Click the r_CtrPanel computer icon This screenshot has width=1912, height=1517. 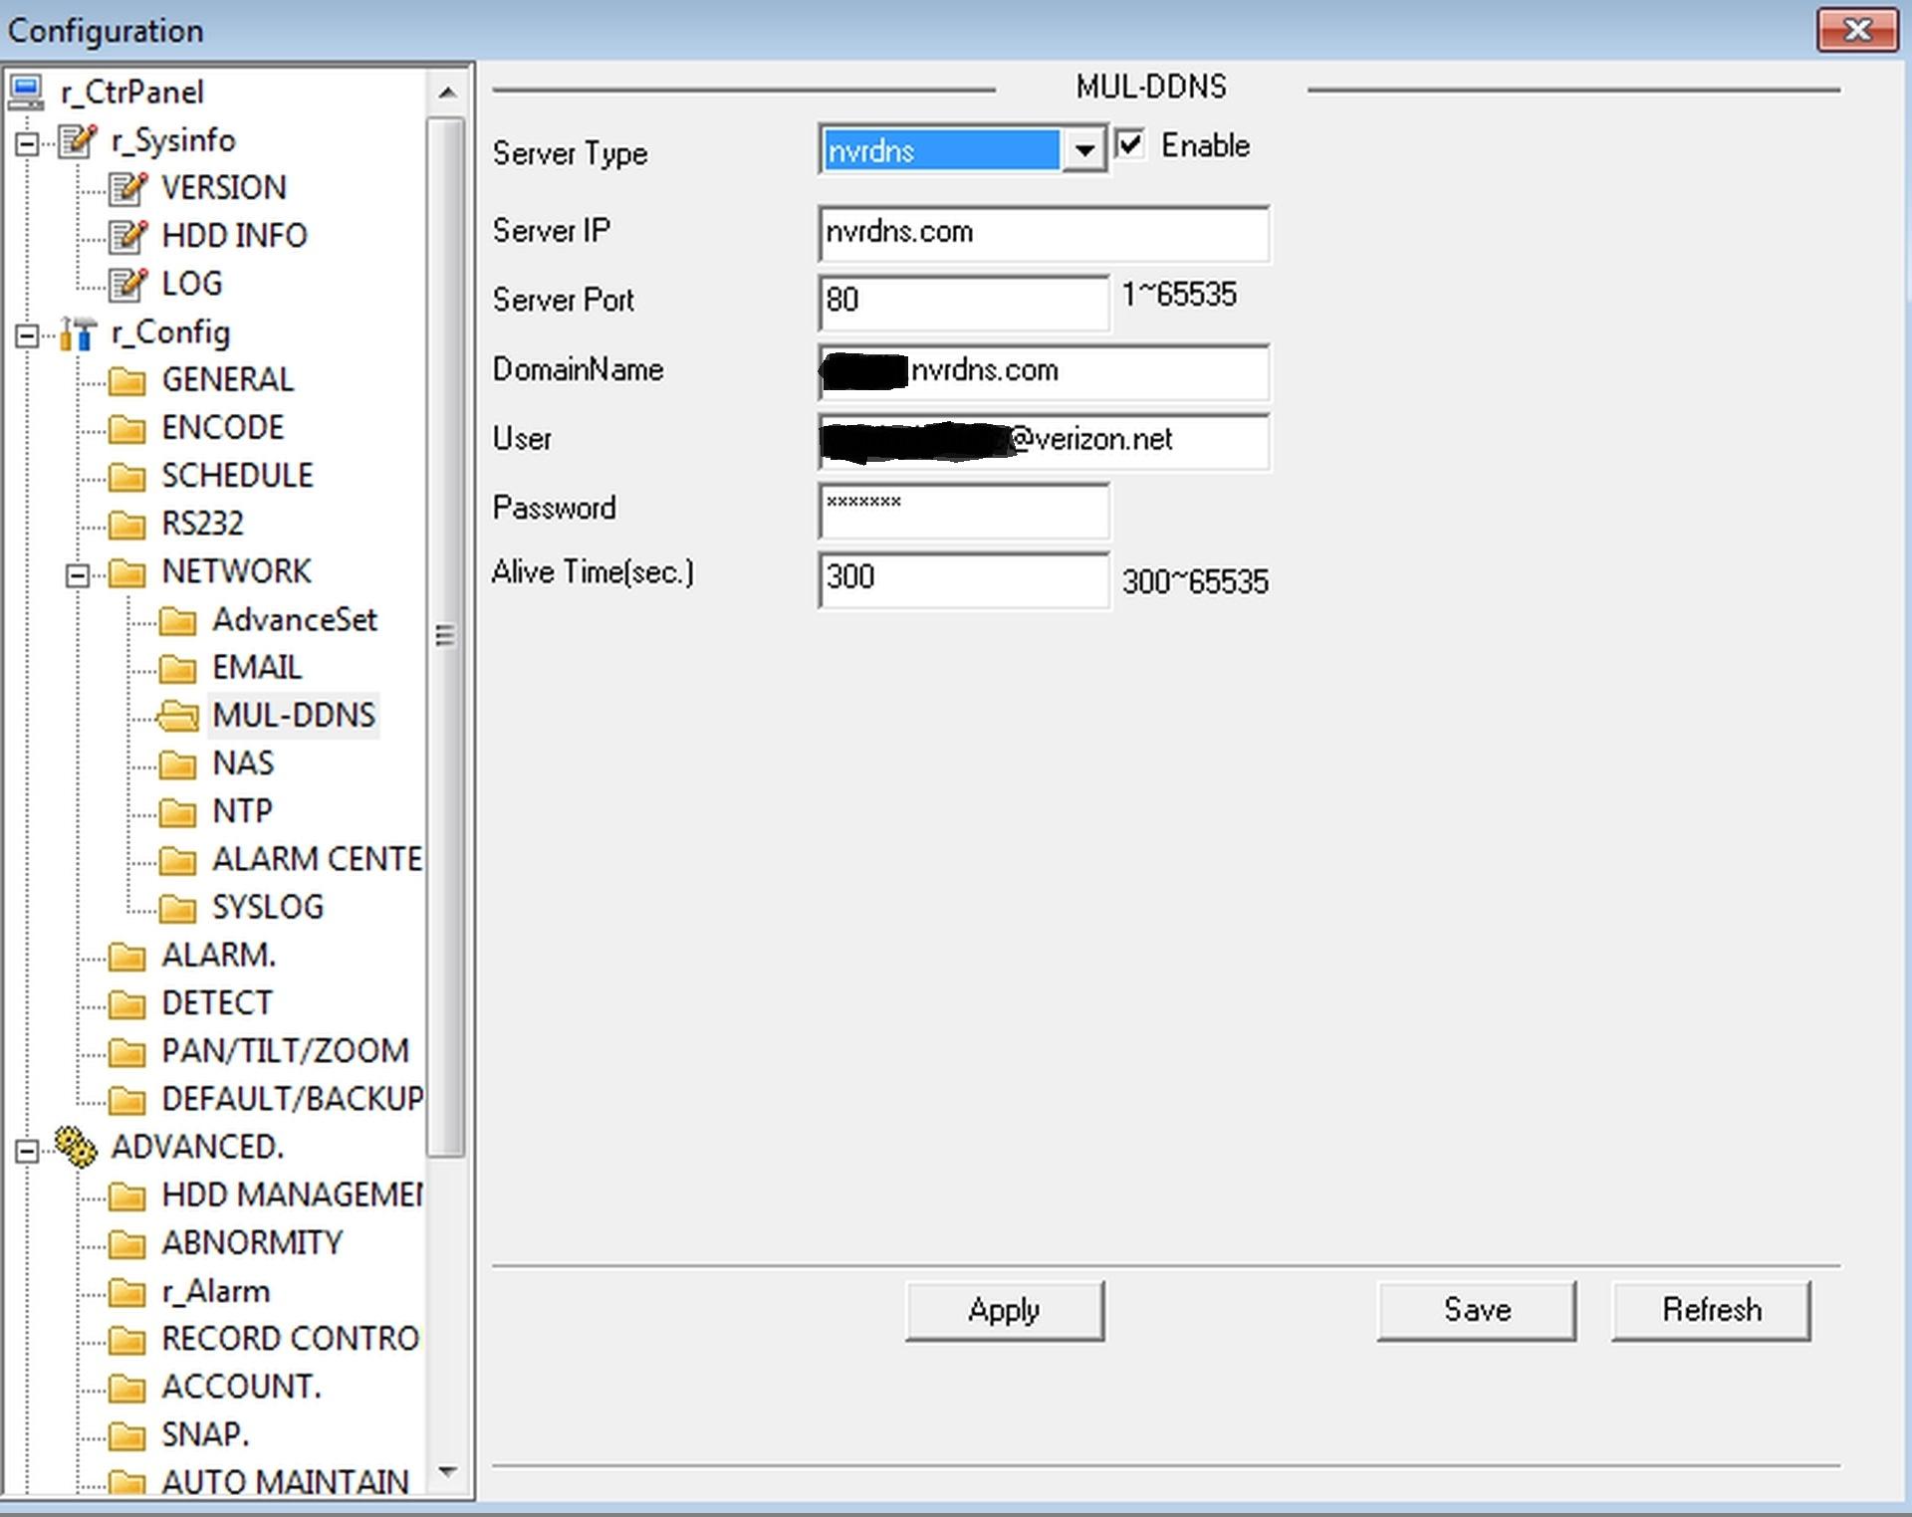pyautogui.click(x=26, y=92)
